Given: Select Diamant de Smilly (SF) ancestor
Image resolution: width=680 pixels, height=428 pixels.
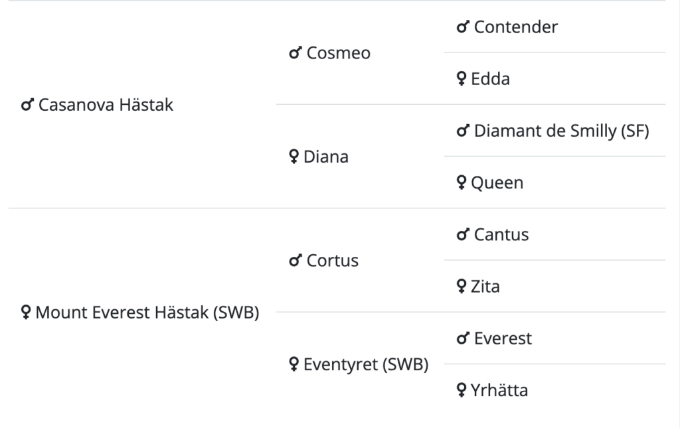Looking at the screenshot, I should click(562, 131).
